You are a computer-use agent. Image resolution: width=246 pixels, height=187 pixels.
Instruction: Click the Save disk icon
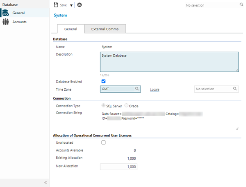click(x=56, y=5)
